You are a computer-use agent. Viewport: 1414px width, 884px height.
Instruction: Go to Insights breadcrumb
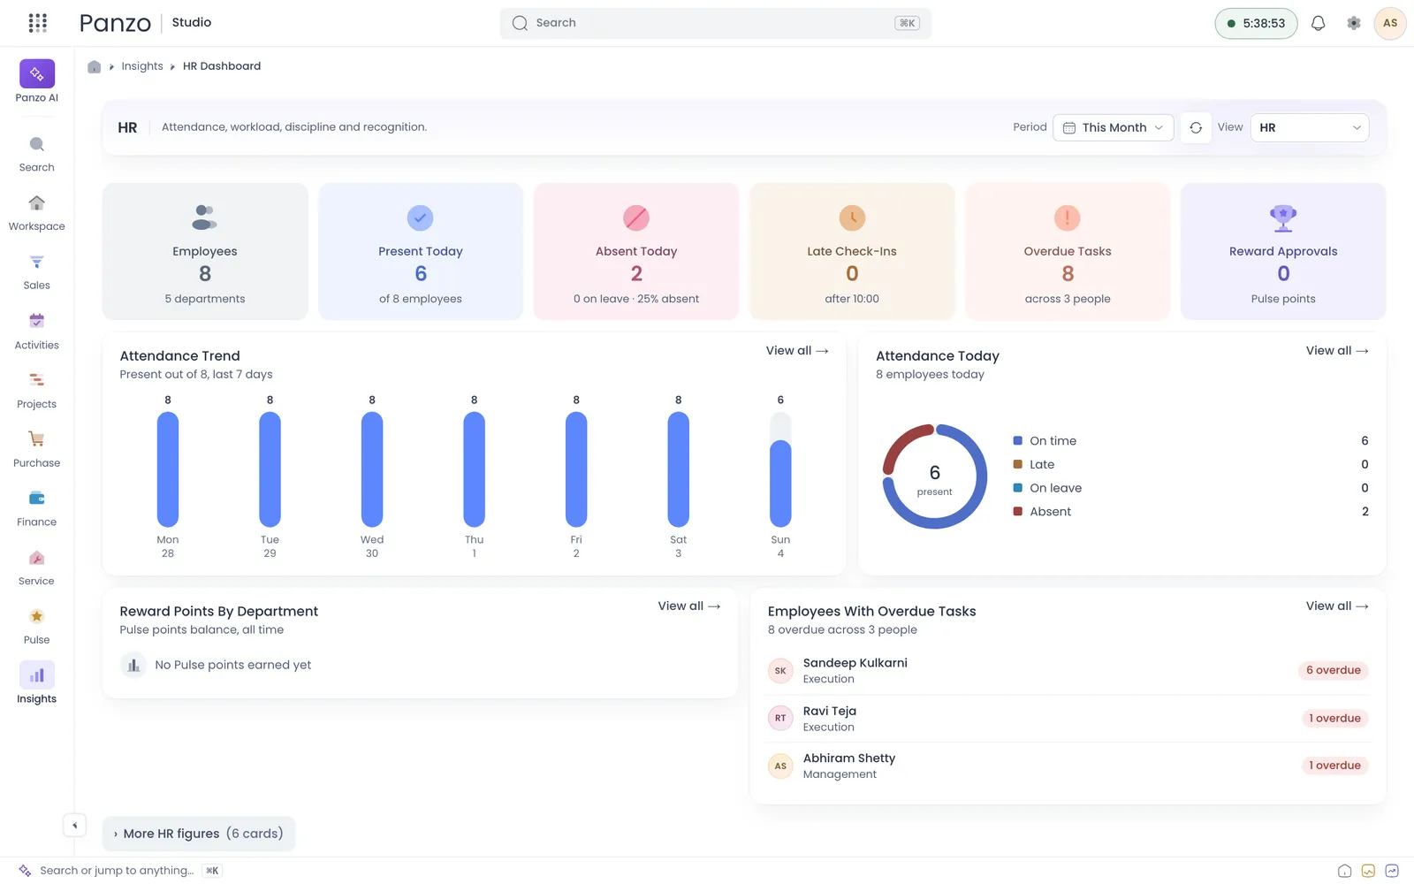click(x=142, y=66)
